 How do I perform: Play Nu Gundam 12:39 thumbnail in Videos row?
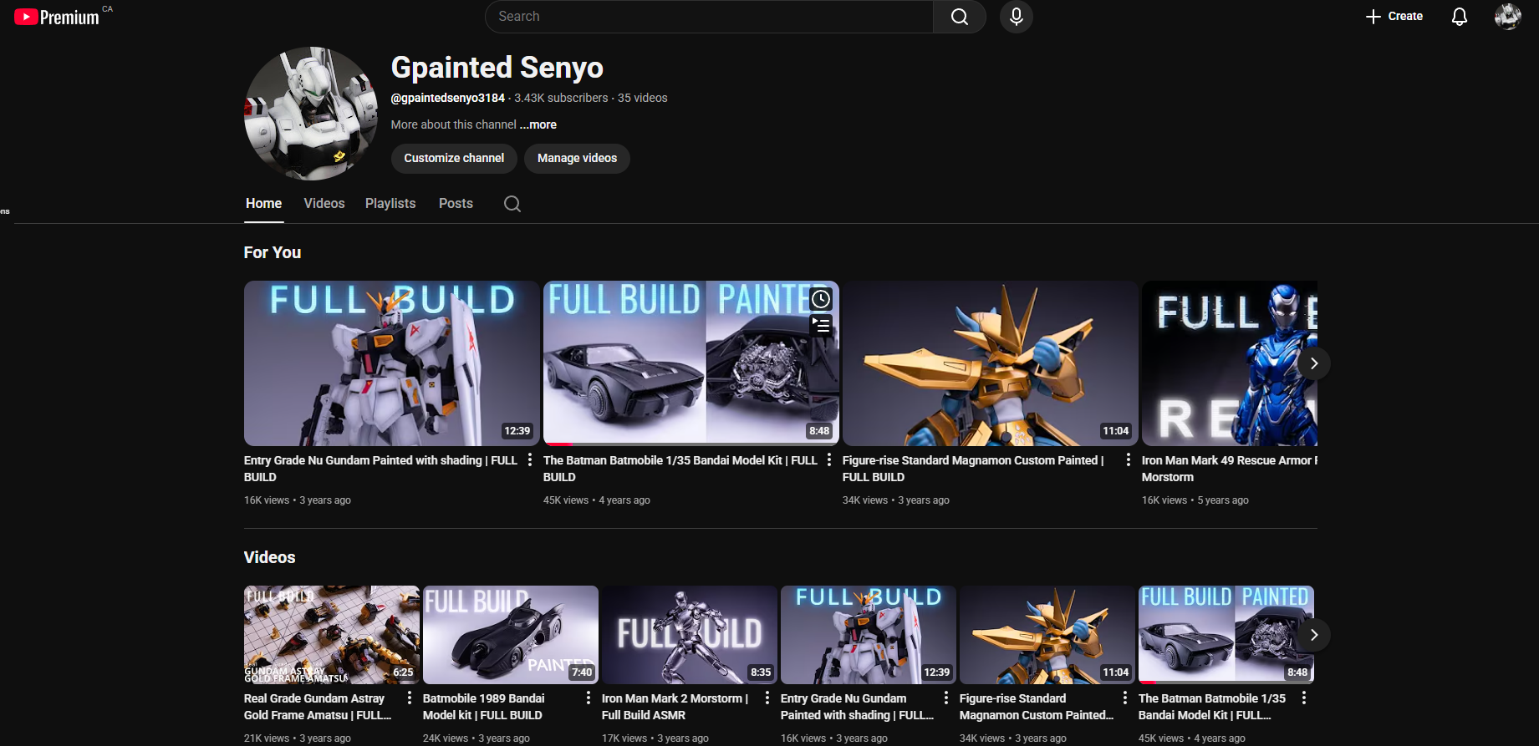coord(869,635)
